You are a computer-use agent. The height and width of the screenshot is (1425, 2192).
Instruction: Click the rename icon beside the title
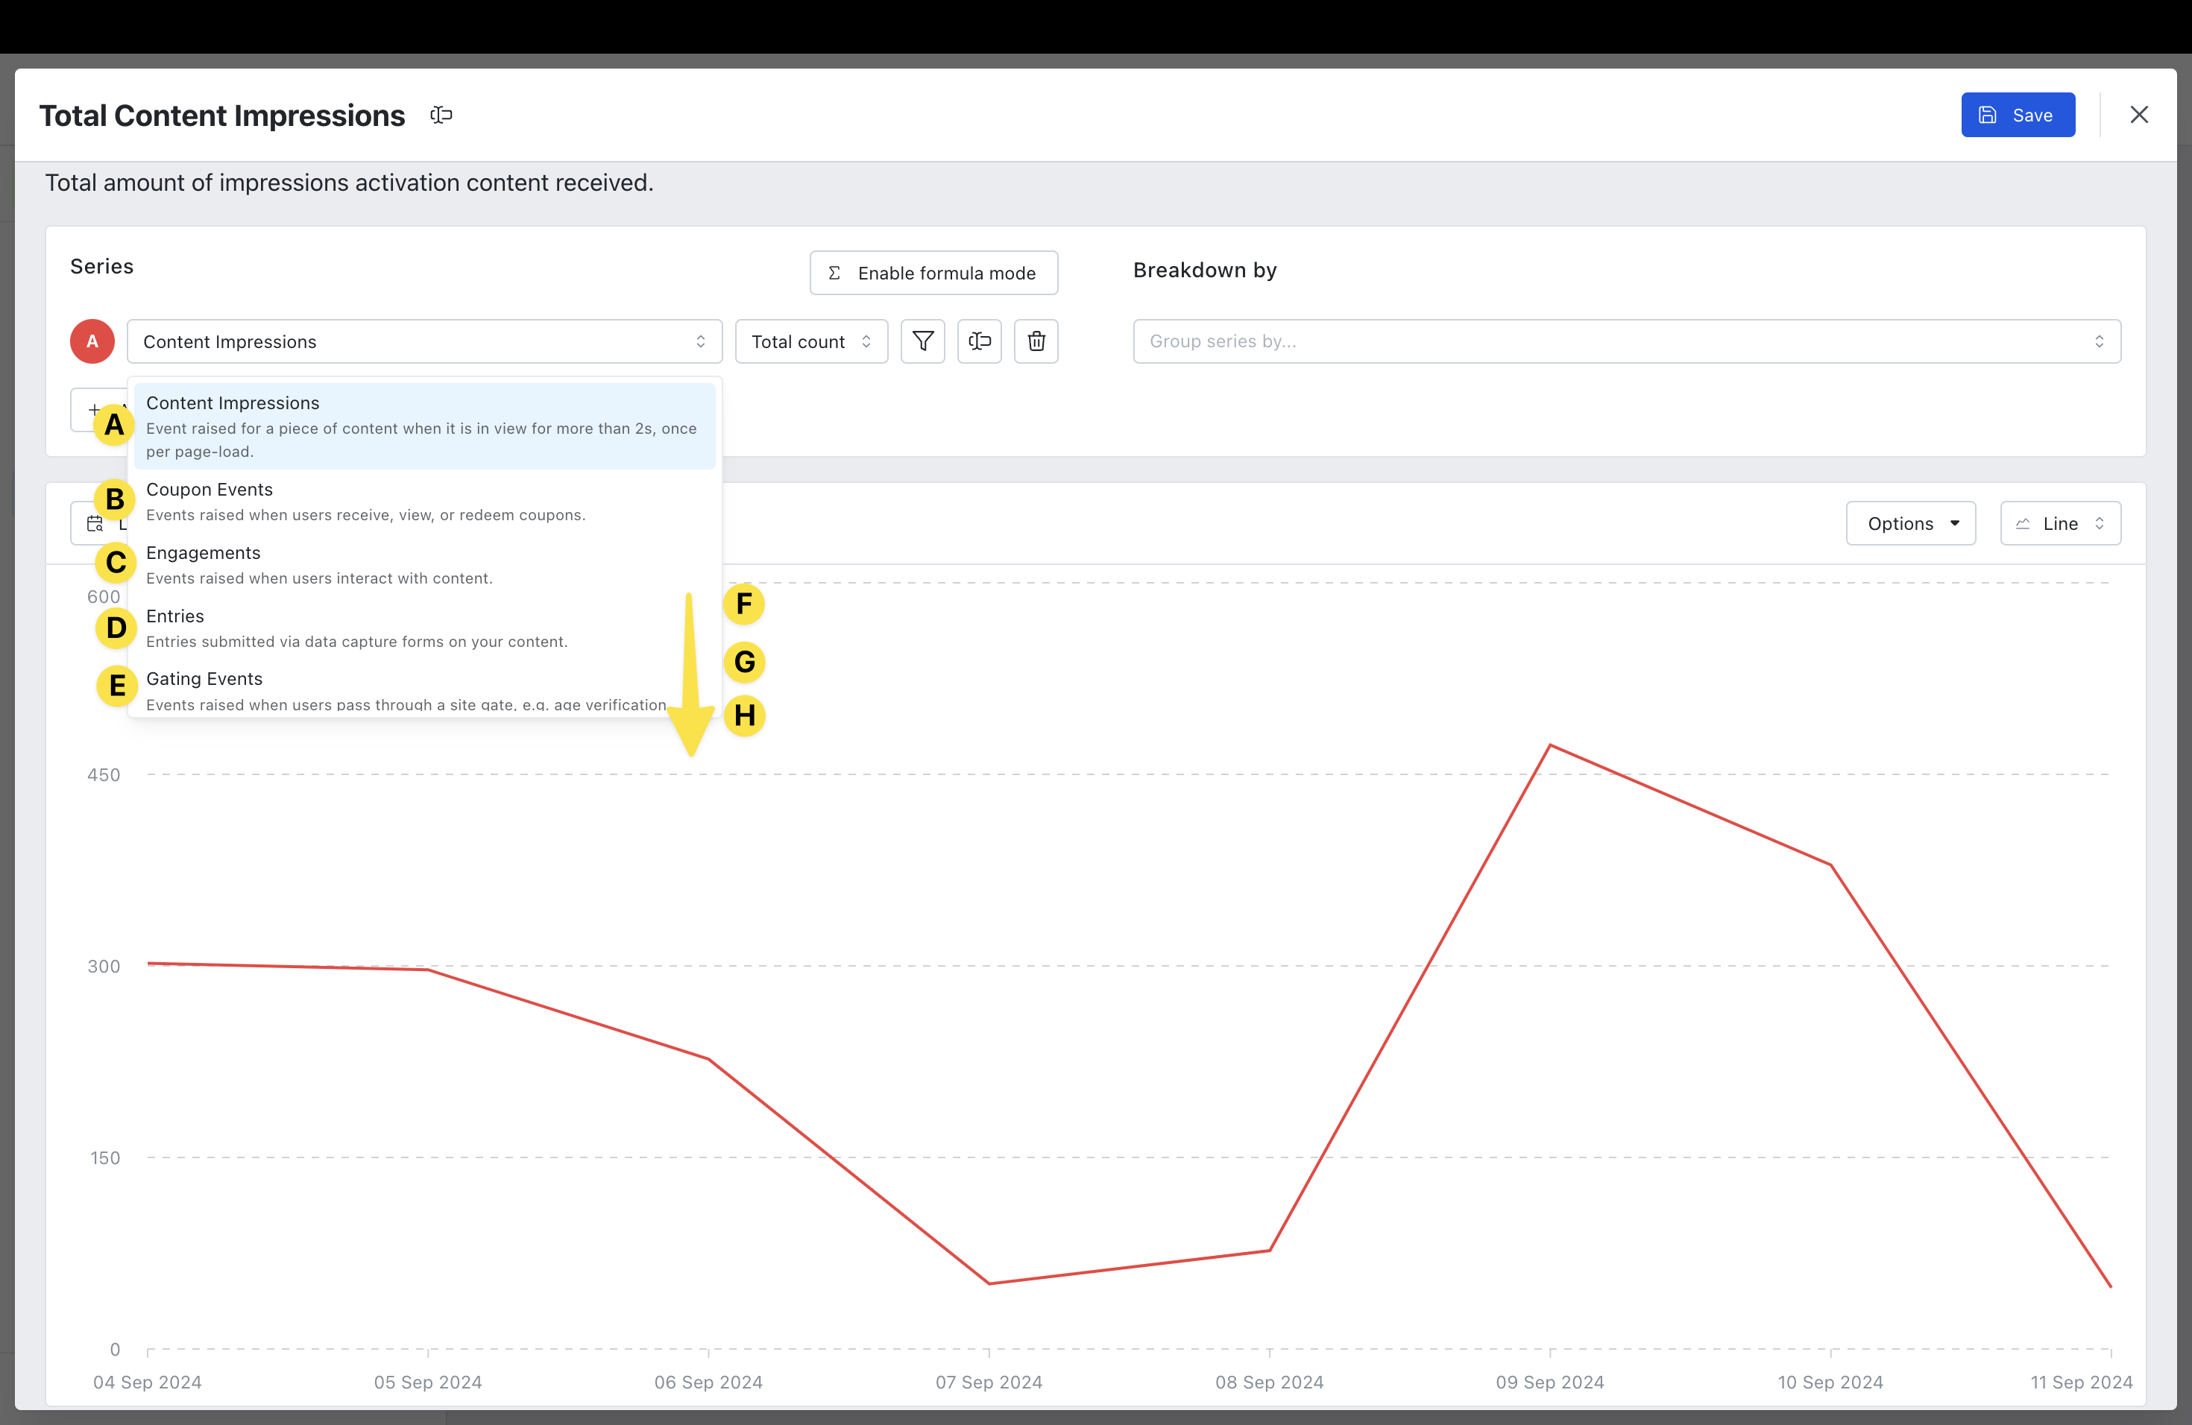pos(441,115)
